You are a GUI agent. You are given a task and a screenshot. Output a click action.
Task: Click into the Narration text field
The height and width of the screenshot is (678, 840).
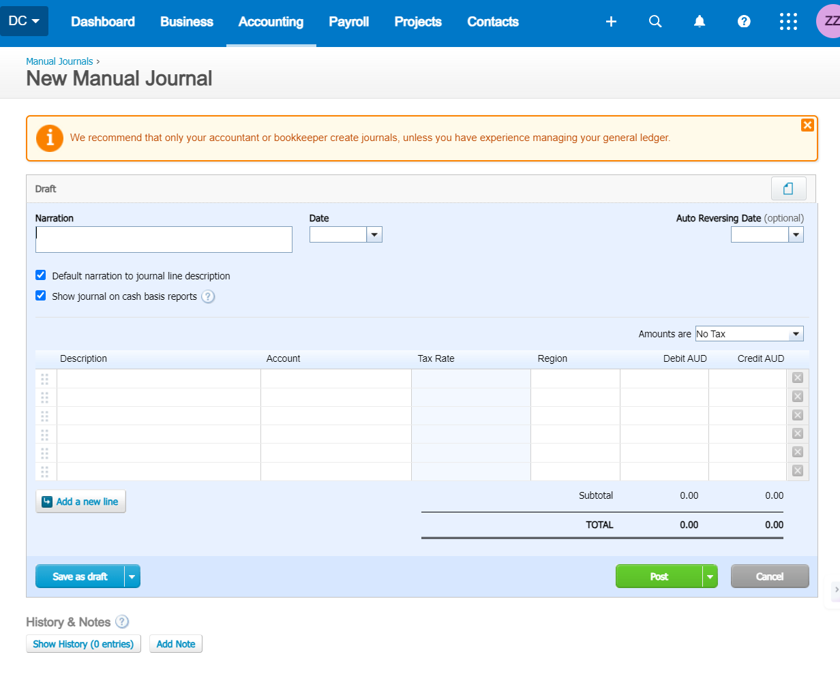[164, 239]
